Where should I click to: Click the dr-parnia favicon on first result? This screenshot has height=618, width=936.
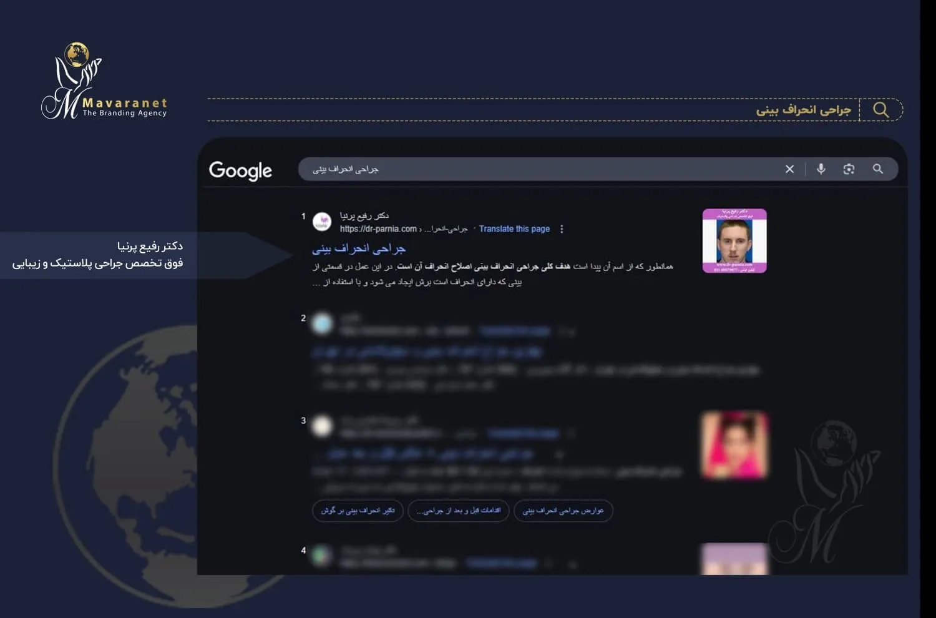pyautogui.click(x=322, y=222)
